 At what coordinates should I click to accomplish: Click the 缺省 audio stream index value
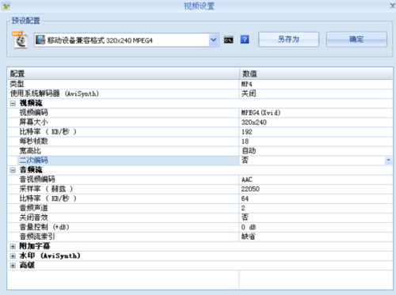[x=249, y=236]
